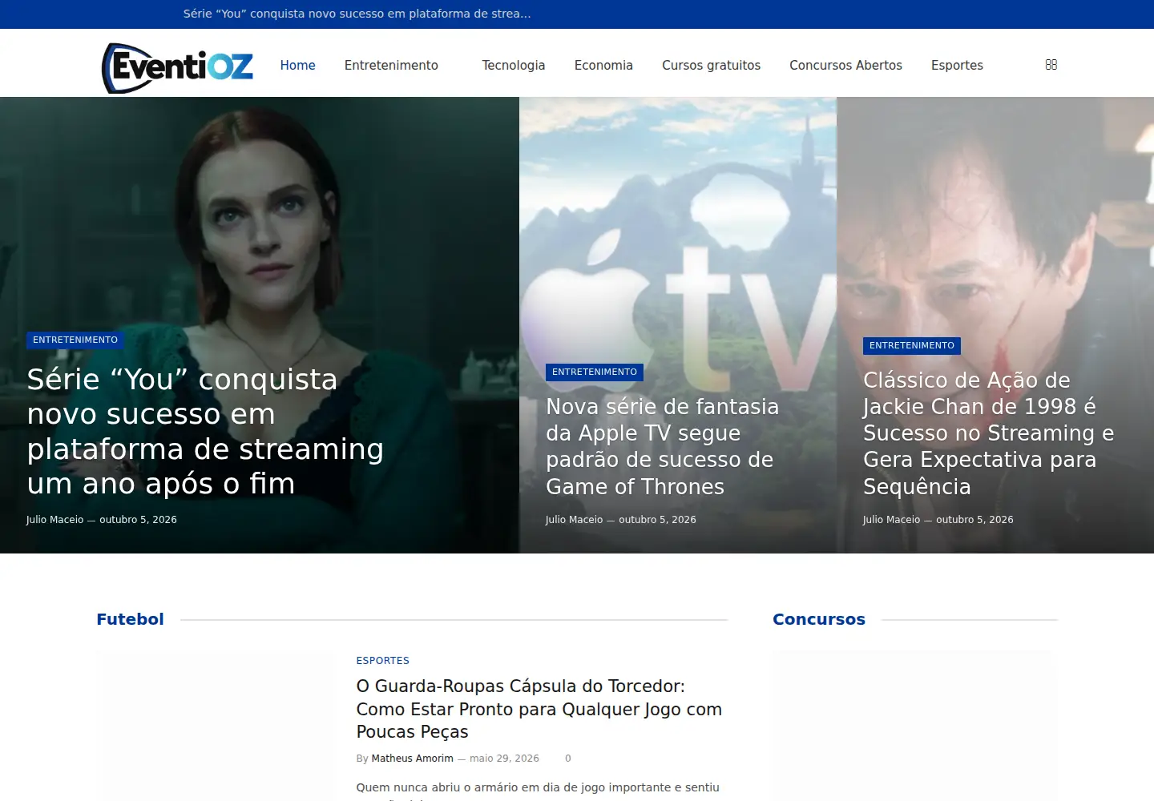Open the Concursos section heading
This screenshot has height=801, width=1154.
click(819, 619)
